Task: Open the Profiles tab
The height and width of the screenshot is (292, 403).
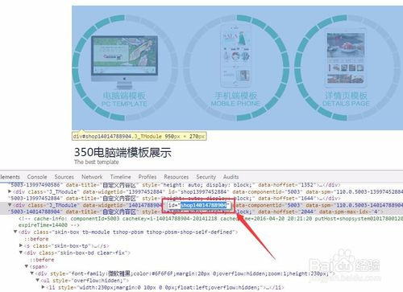Action: point(147,177)
